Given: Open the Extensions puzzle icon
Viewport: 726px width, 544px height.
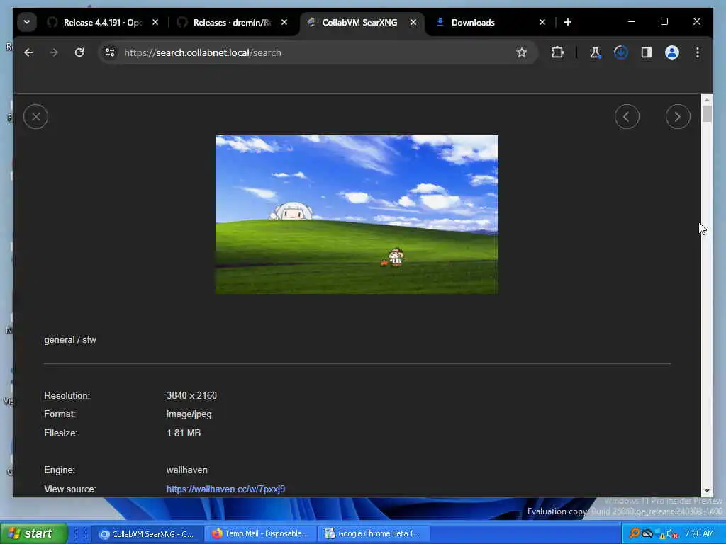Looking at the screenshot, I should click(x=557, y=52).
